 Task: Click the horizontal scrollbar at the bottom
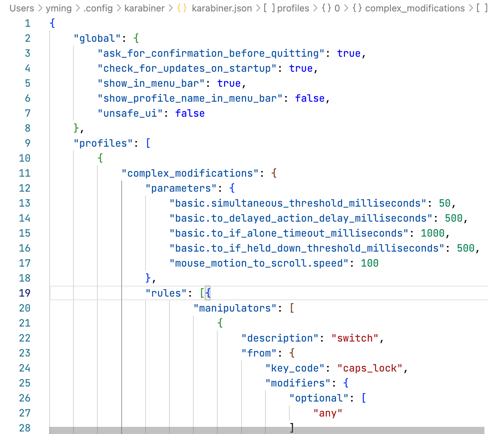point(267,430)
